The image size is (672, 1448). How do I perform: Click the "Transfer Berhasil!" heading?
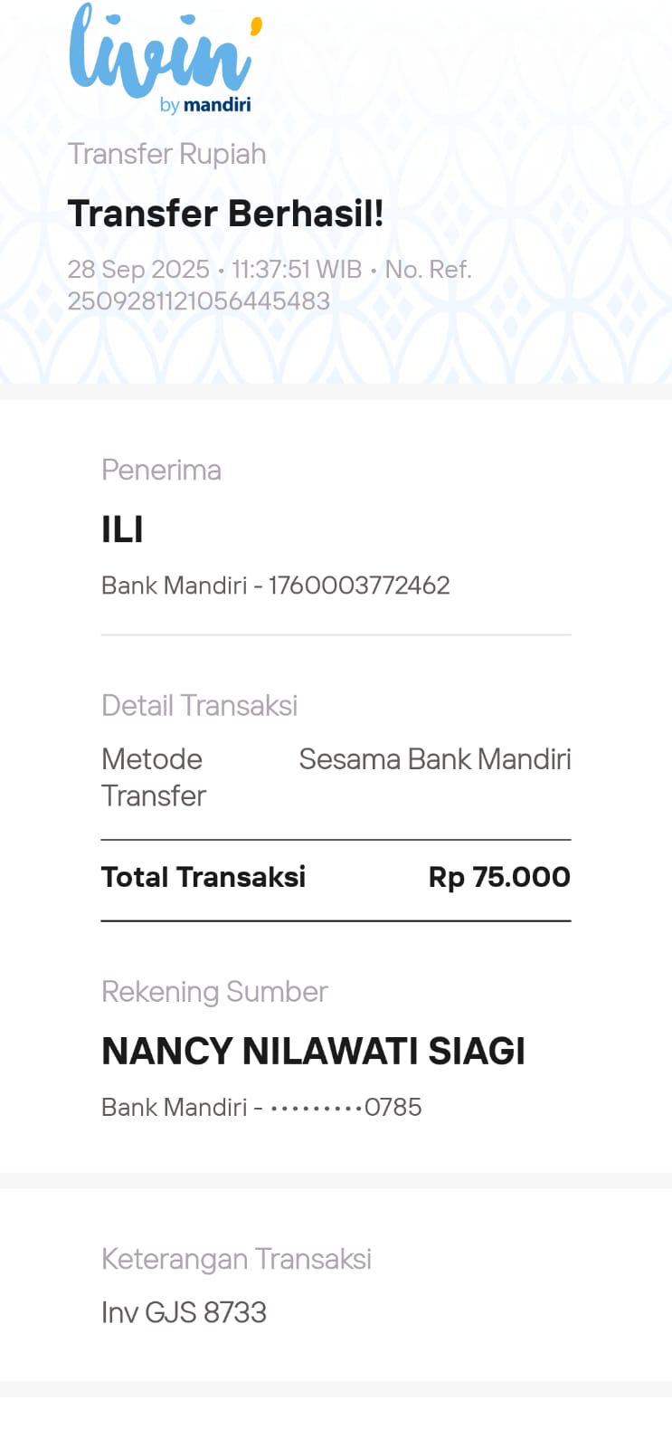pyautogui.click(x=225, y=214)
